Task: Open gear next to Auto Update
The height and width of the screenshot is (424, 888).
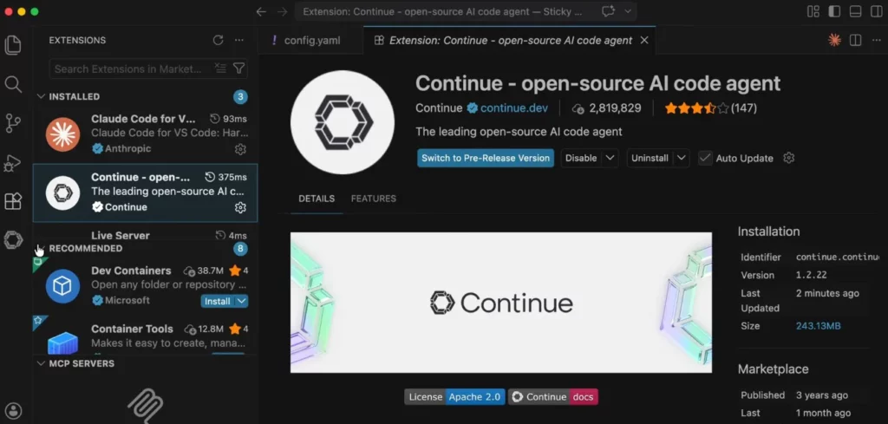Action: (788, 158)
